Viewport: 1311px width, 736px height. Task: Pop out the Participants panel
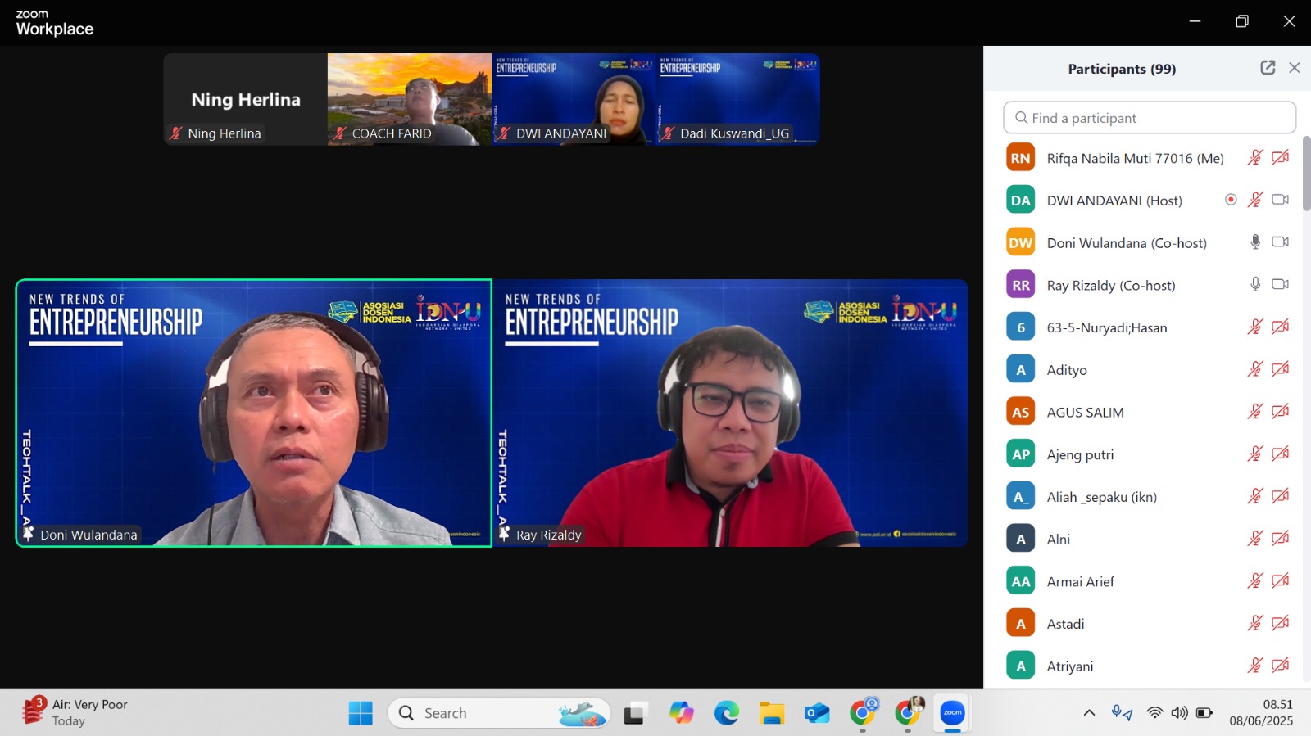click(x=1268, y=68)
